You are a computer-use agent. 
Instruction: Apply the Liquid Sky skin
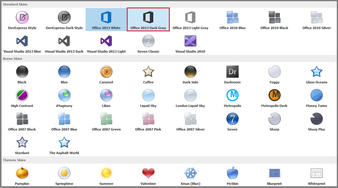pos(148,98)
